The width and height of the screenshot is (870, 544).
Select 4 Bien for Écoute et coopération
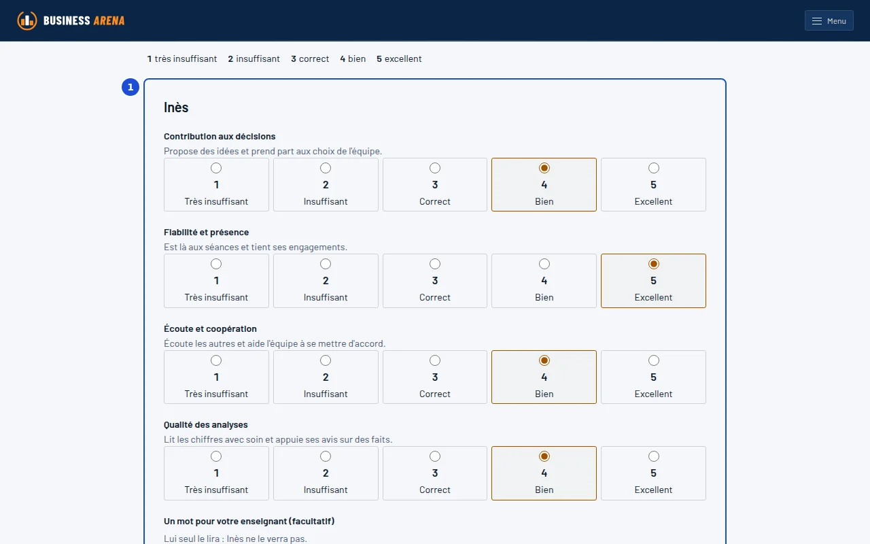tap(544, 377)
